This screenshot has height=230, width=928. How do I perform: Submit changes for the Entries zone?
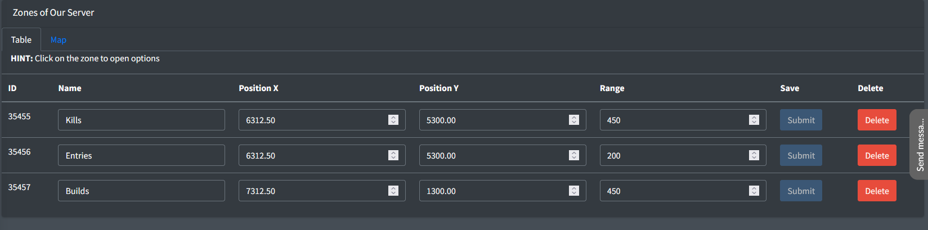(x=801, y=155)
